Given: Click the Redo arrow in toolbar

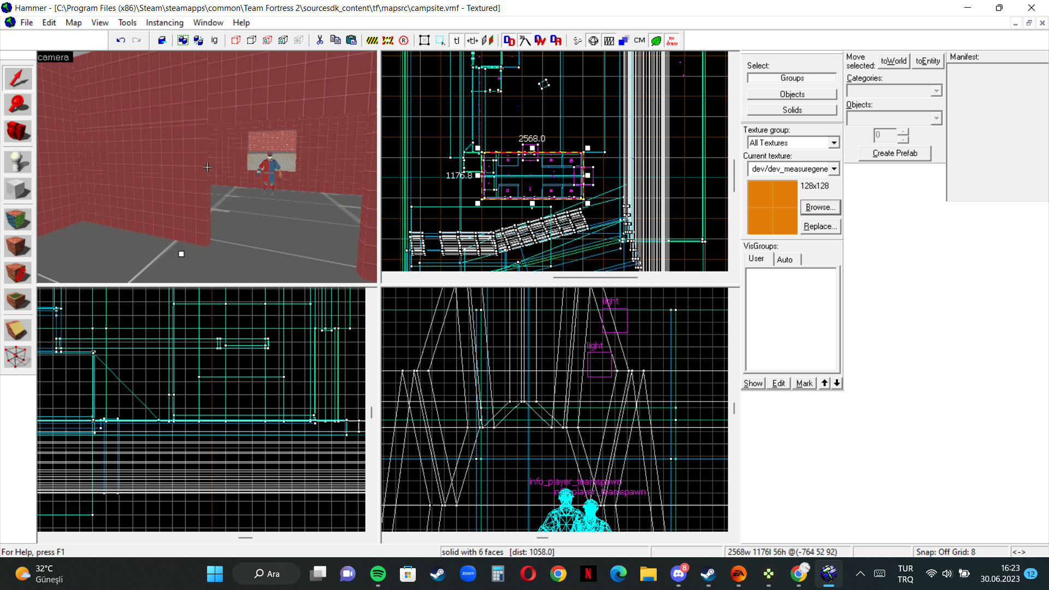Looking at the screenshot, I should [x=137, y=40].
